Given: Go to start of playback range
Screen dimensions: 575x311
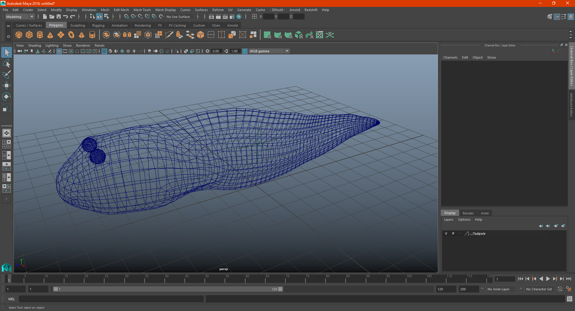Looking at the screenshot, I should 520,279.
